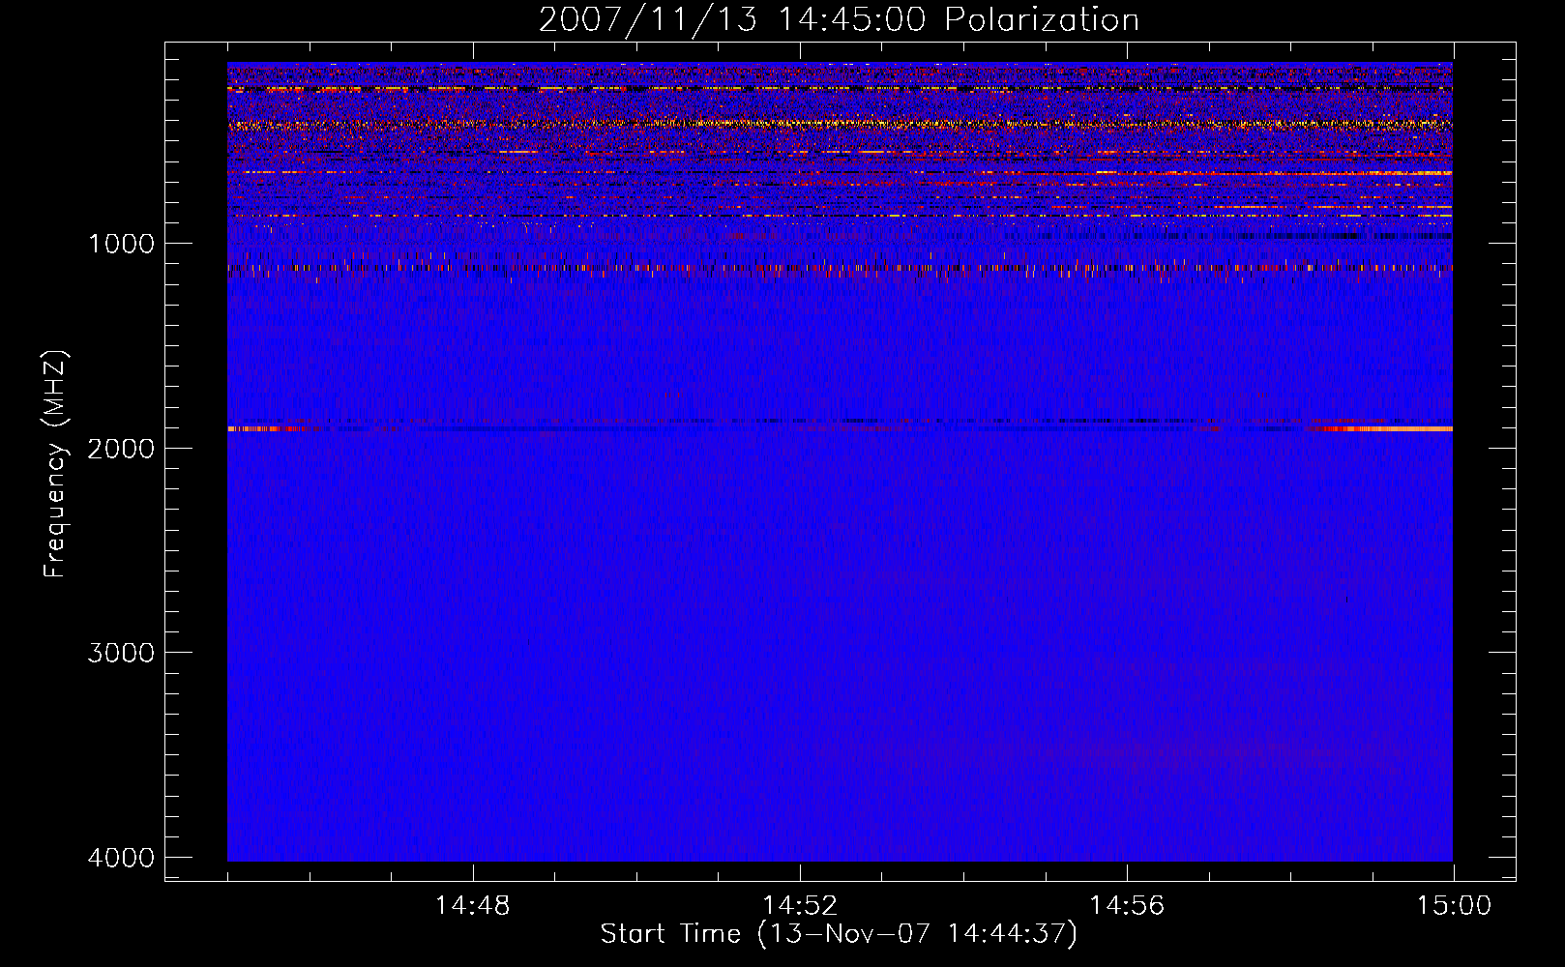
Task: Click the 14:48 time tick label
Action: point(472,905)
